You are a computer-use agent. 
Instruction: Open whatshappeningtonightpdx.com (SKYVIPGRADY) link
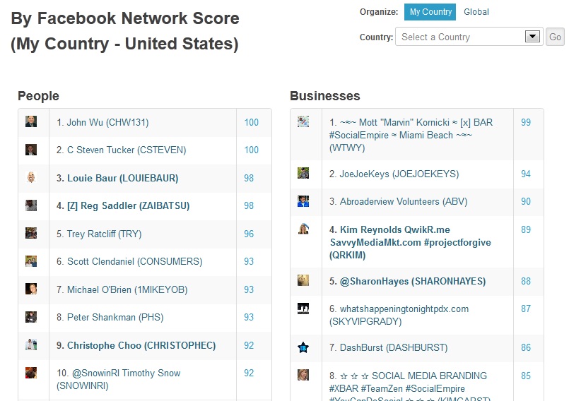[399, 315]
